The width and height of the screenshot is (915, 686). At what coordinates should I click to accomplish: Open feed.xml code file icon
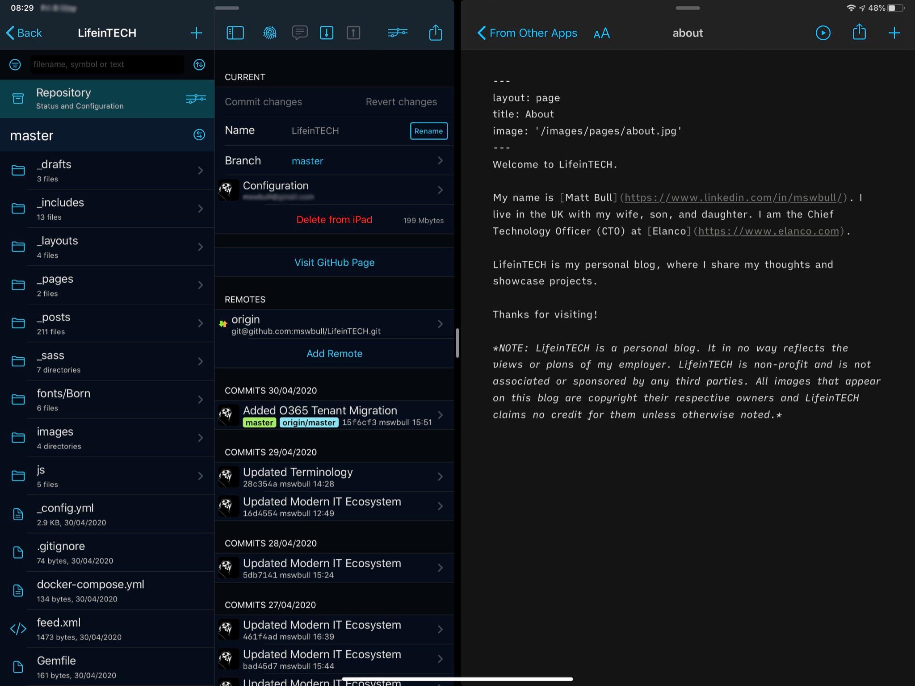(x=18, y=629)
